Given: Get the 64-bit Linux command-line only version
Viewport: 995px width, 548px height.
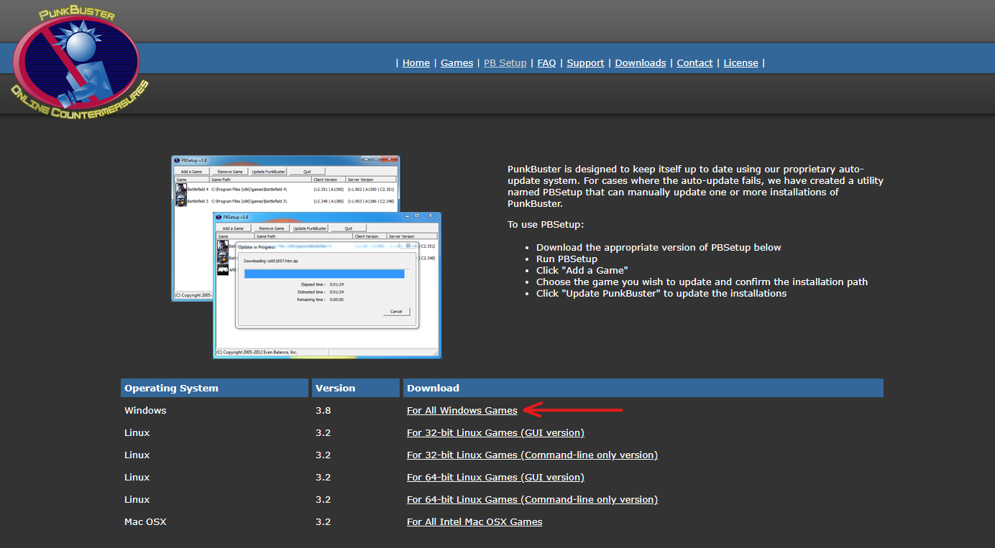Looking at the screenshot, I should tap(532, 500).
